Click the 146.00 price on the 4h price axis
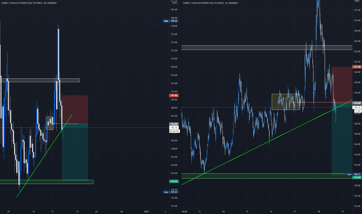Screen dimensions: 362x214 tap(174, 157)
